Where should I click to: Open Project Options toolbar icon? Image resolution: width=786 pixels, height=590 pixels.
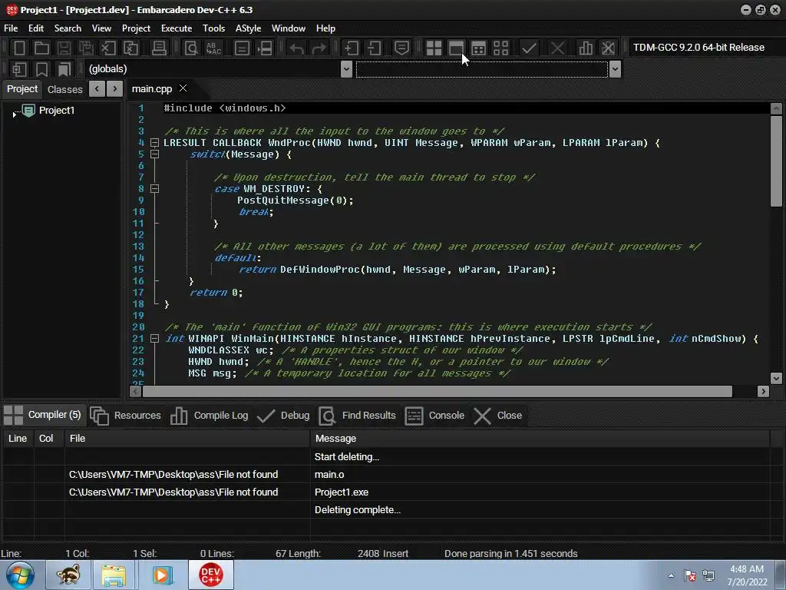[x=401, y=48]
